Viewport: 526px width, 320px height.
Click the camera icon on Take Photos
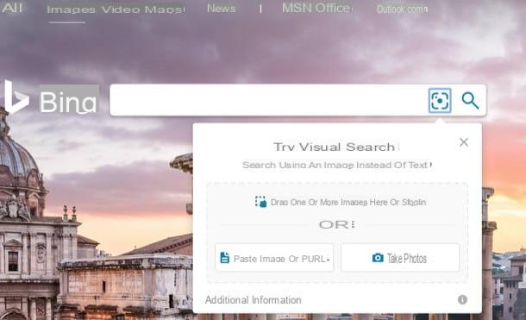pos(378,258)
